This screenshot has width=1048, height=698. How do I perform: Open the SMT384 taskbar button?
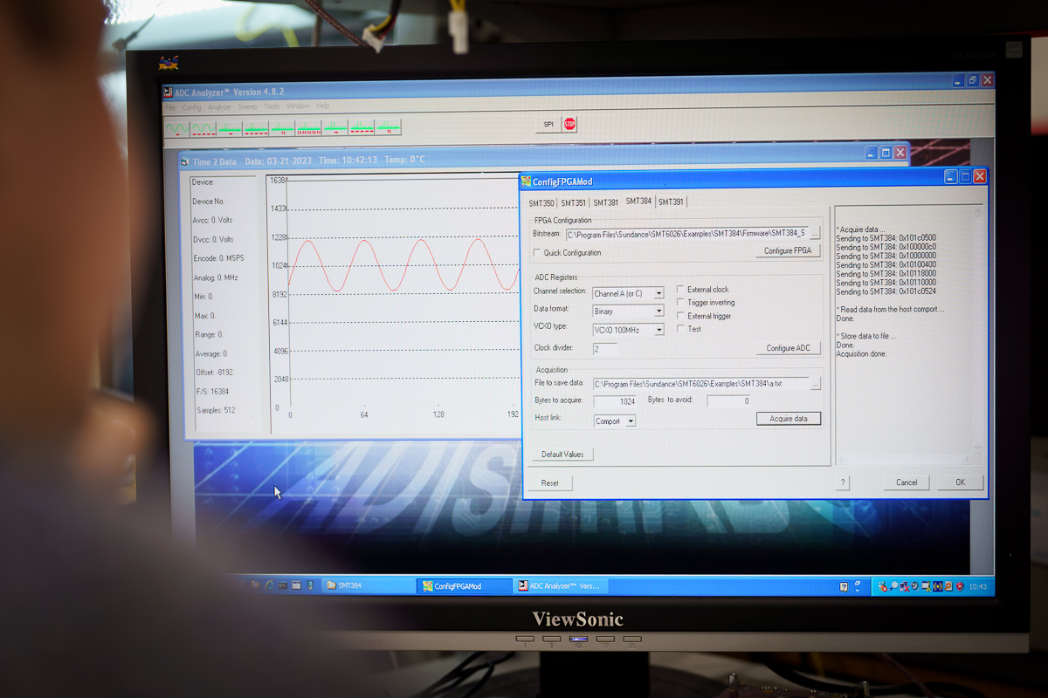[x=370, y=585]
